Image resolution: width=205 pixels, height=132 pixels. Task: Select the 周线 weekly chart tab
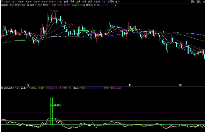click(72, 1)
